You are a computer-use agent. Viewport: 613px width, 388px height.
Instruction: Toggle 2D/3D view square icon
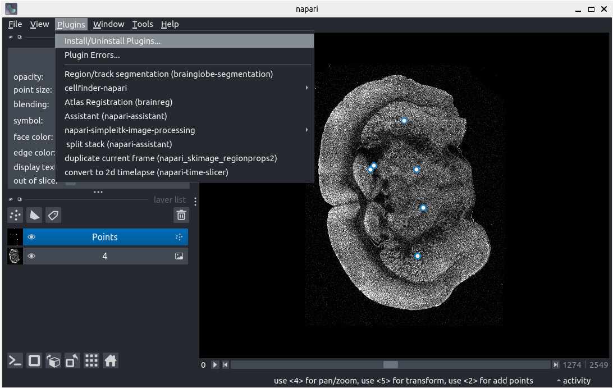click(x=34, y=360)
